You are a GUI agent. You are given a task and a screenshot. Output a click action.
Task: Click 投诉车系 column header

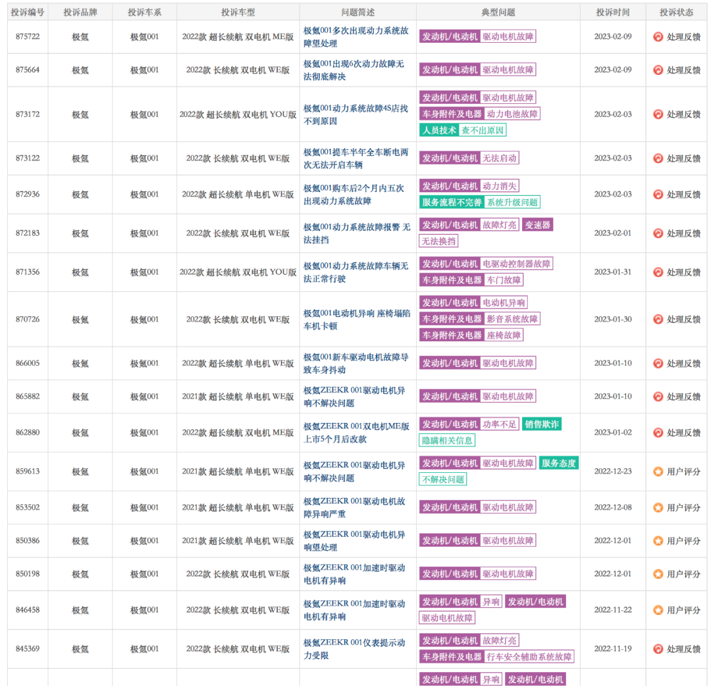point(144,12)
